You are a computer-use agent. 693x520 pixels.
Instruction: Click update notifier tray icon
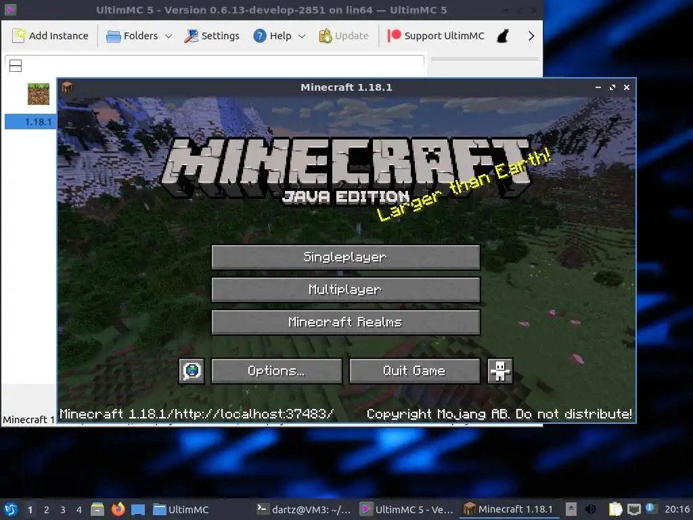[x=650, y=508]
